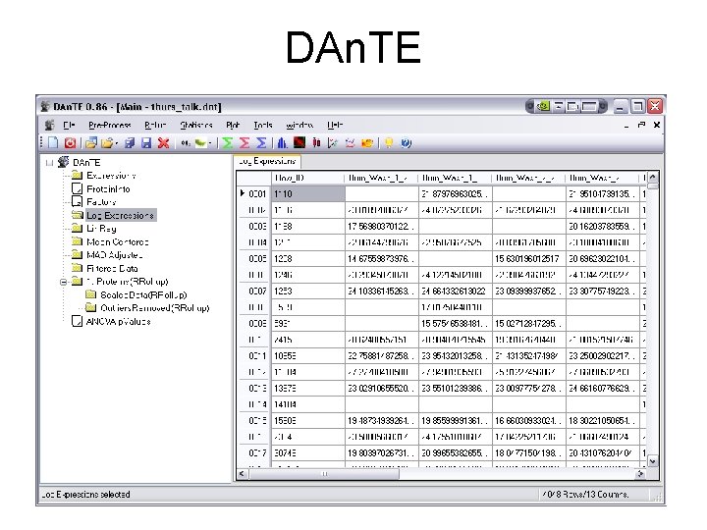Select the ProteinInfo tree item
This screenshot has height=530, width=707.
coord(108,188)
